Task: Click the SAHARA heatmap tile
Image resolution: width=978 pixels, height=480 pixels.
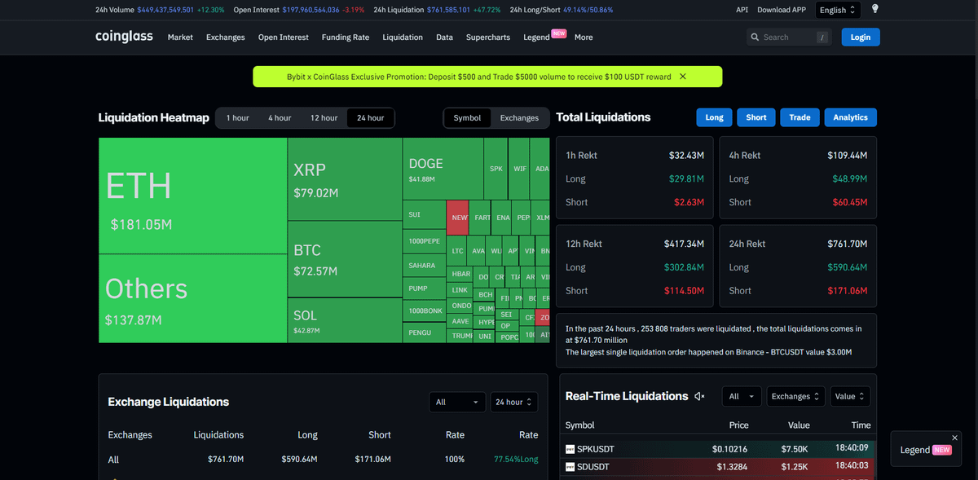Action: [x=424, y=266]
